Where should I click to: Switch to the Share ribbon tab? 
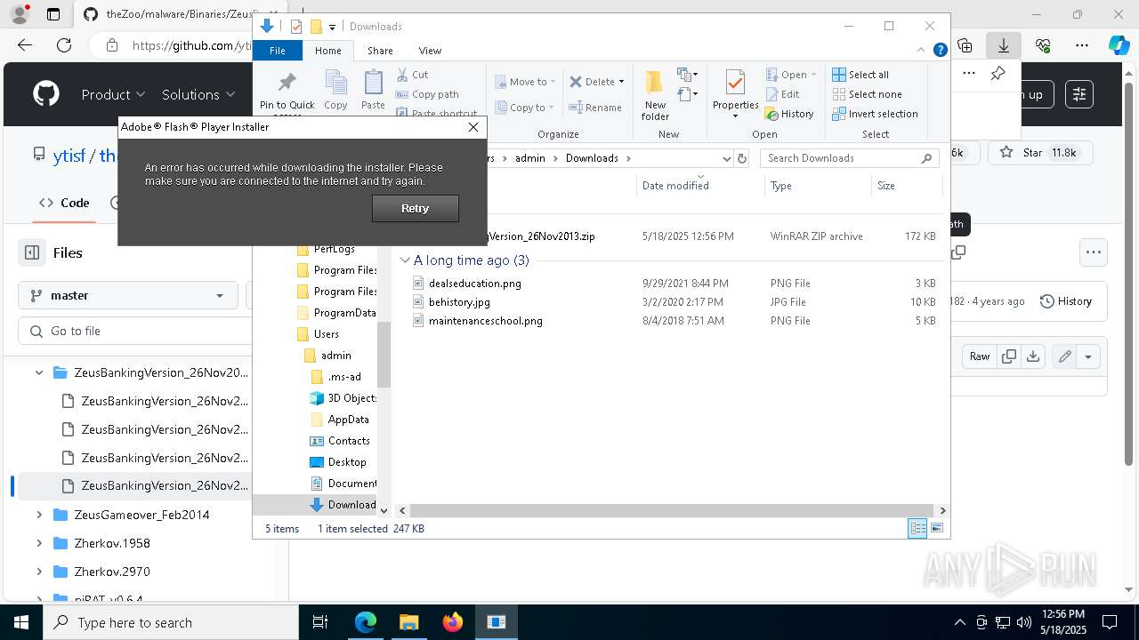coord(380,51)
